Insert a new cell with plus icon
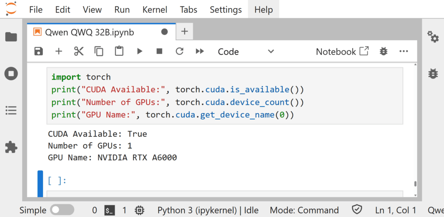The height and width of the screenshot is (217, 444). (x=59, y=52)
